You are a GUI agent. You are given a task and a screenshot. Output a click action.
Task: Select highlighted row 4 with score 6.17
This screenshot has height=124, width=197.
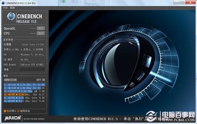(24, 94)
